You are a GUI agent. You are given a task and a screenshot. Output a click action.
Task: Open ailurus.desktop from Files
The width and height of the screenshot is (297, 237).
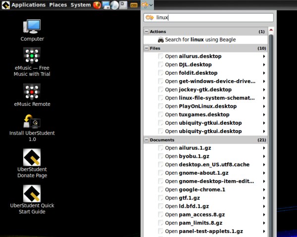coord(205,56)
